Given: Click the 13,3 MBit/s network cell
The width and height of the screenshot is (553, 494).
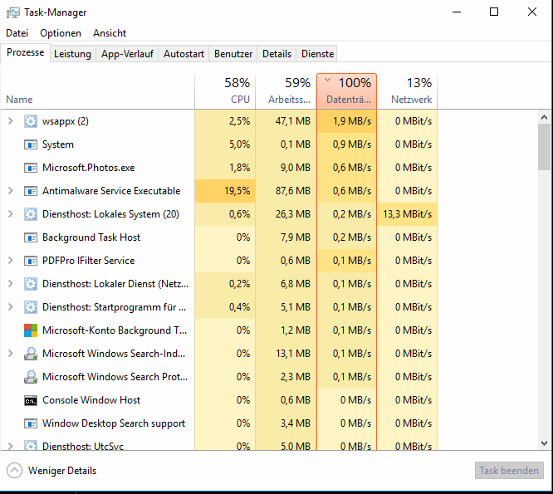Looking at the screenshot, I should [408, 214].
